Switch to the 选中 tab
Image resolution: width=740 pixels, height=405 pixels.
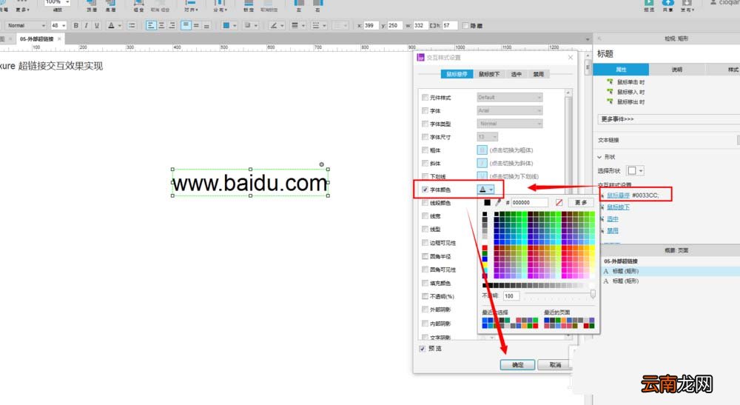(x=517, y=74)
